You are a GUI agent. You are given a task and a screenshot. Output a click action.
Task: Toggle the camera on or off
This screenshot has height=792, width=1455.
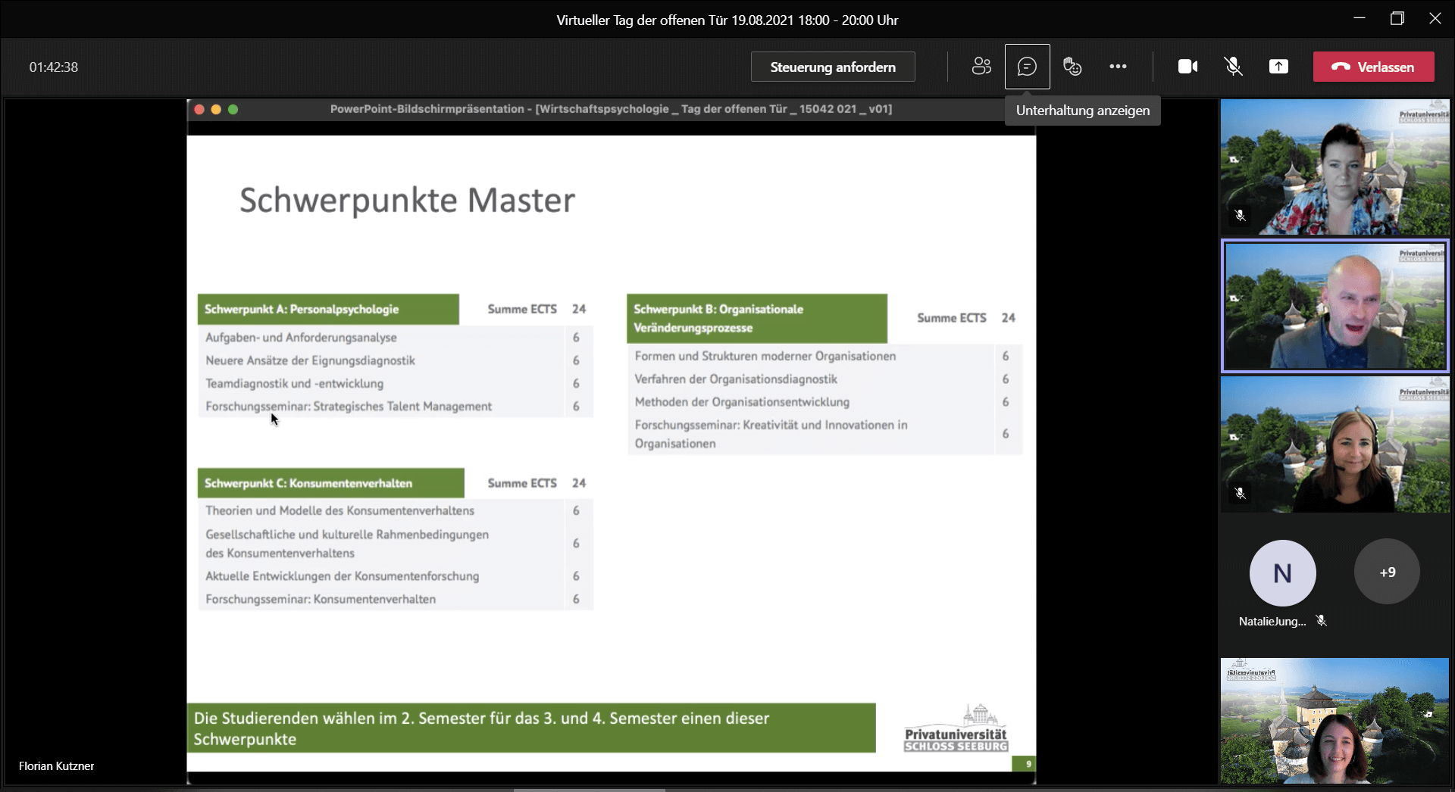(x=1187, y=67)
